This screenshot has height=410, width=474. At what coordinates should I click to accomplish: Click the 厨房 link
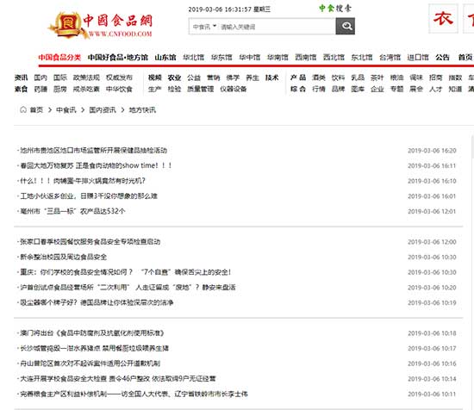coord(59,89)
